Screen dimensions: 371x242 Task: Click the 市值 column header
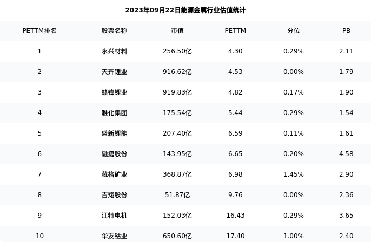(177, 31)
